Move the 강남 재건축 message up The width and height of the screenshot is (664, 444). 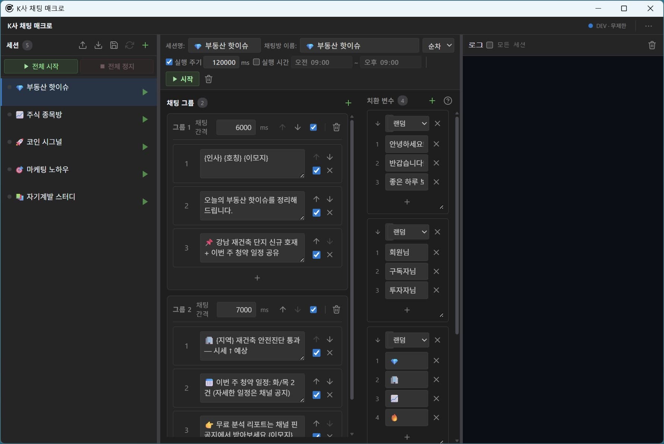tap(316, 241)
